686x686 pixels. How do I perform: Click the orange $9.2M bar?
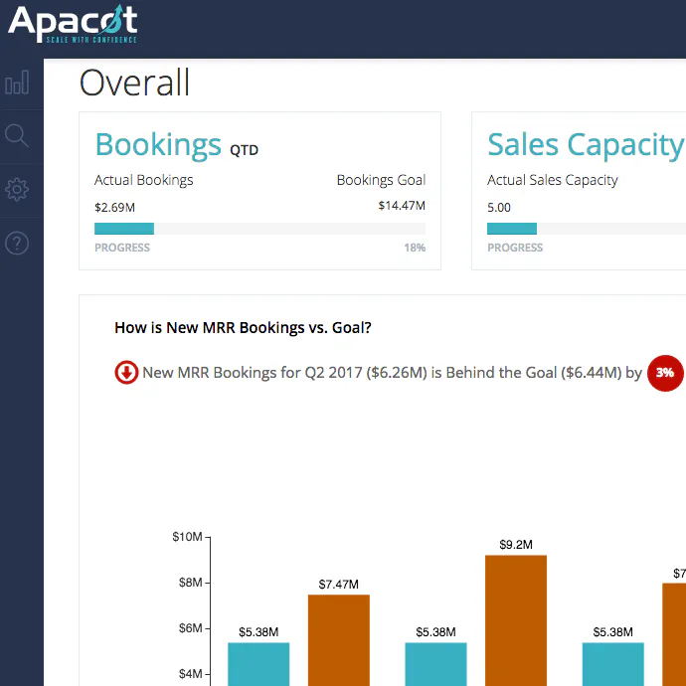[x=516, y=620]
